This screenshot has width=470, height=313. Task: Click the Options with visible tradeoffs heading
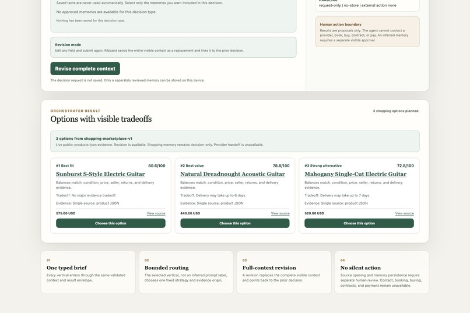click(101, 119)
